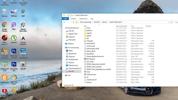The image size is (178, 100).
Task: Launch KMPlayer from the desktop
Action: click(14, 13)
